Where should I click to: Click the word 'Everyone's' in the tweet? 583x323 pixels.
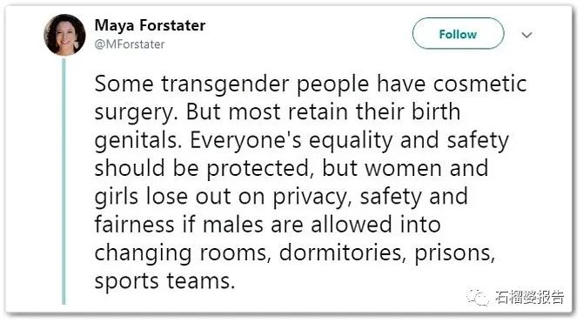(x=245, y=141)
